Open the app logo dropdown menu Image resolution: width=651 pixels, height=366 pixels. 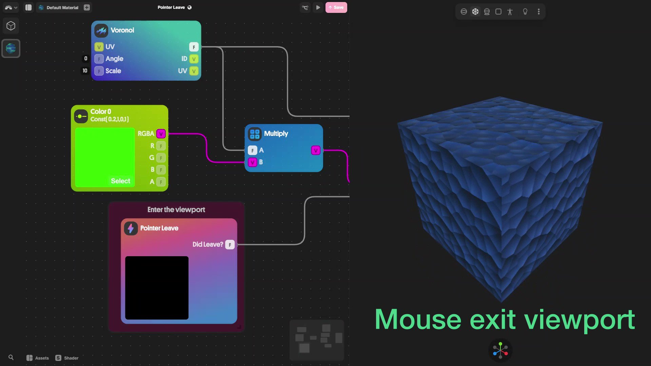(11, 7)
